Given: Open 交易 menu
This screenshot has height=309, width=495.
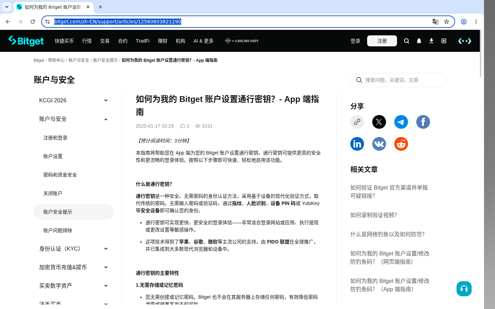Looking at the screenshot, I should (x=105, y=41).
